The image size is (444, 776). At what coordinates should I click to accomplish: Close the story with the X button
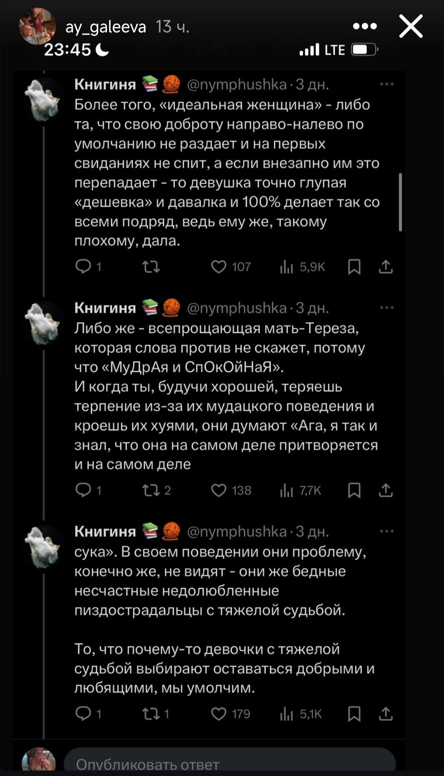411,26
